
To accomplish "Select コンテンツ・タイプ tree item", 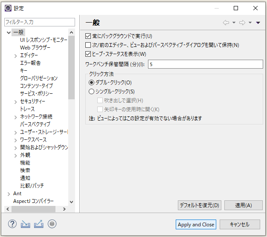I will tap(36, 86).
